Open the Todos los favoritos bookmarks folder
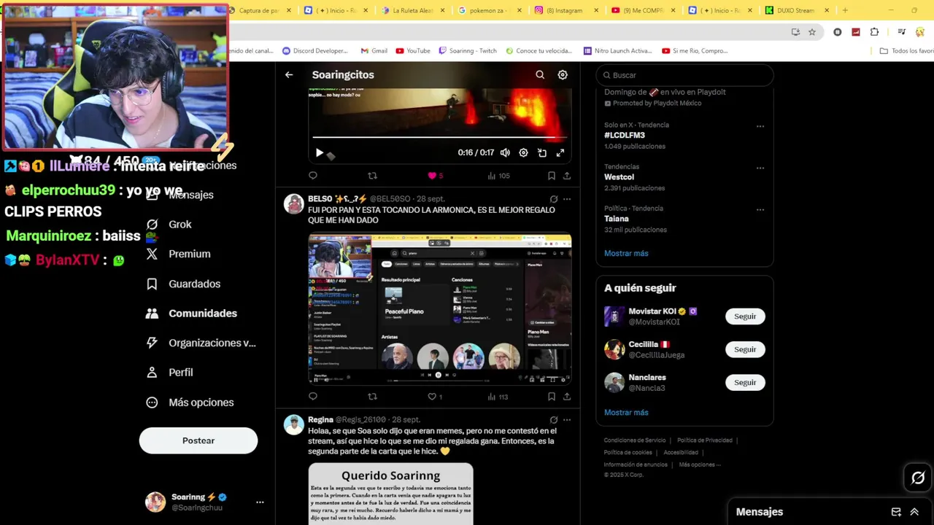Viewport: 934px width, 525px height. point(906,51)
